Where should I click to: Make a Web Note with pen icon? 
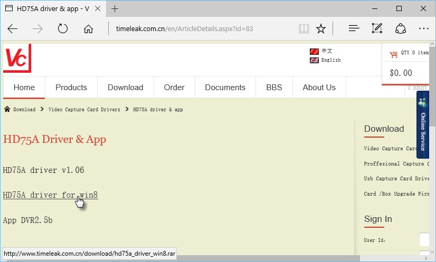coord(377,28)
